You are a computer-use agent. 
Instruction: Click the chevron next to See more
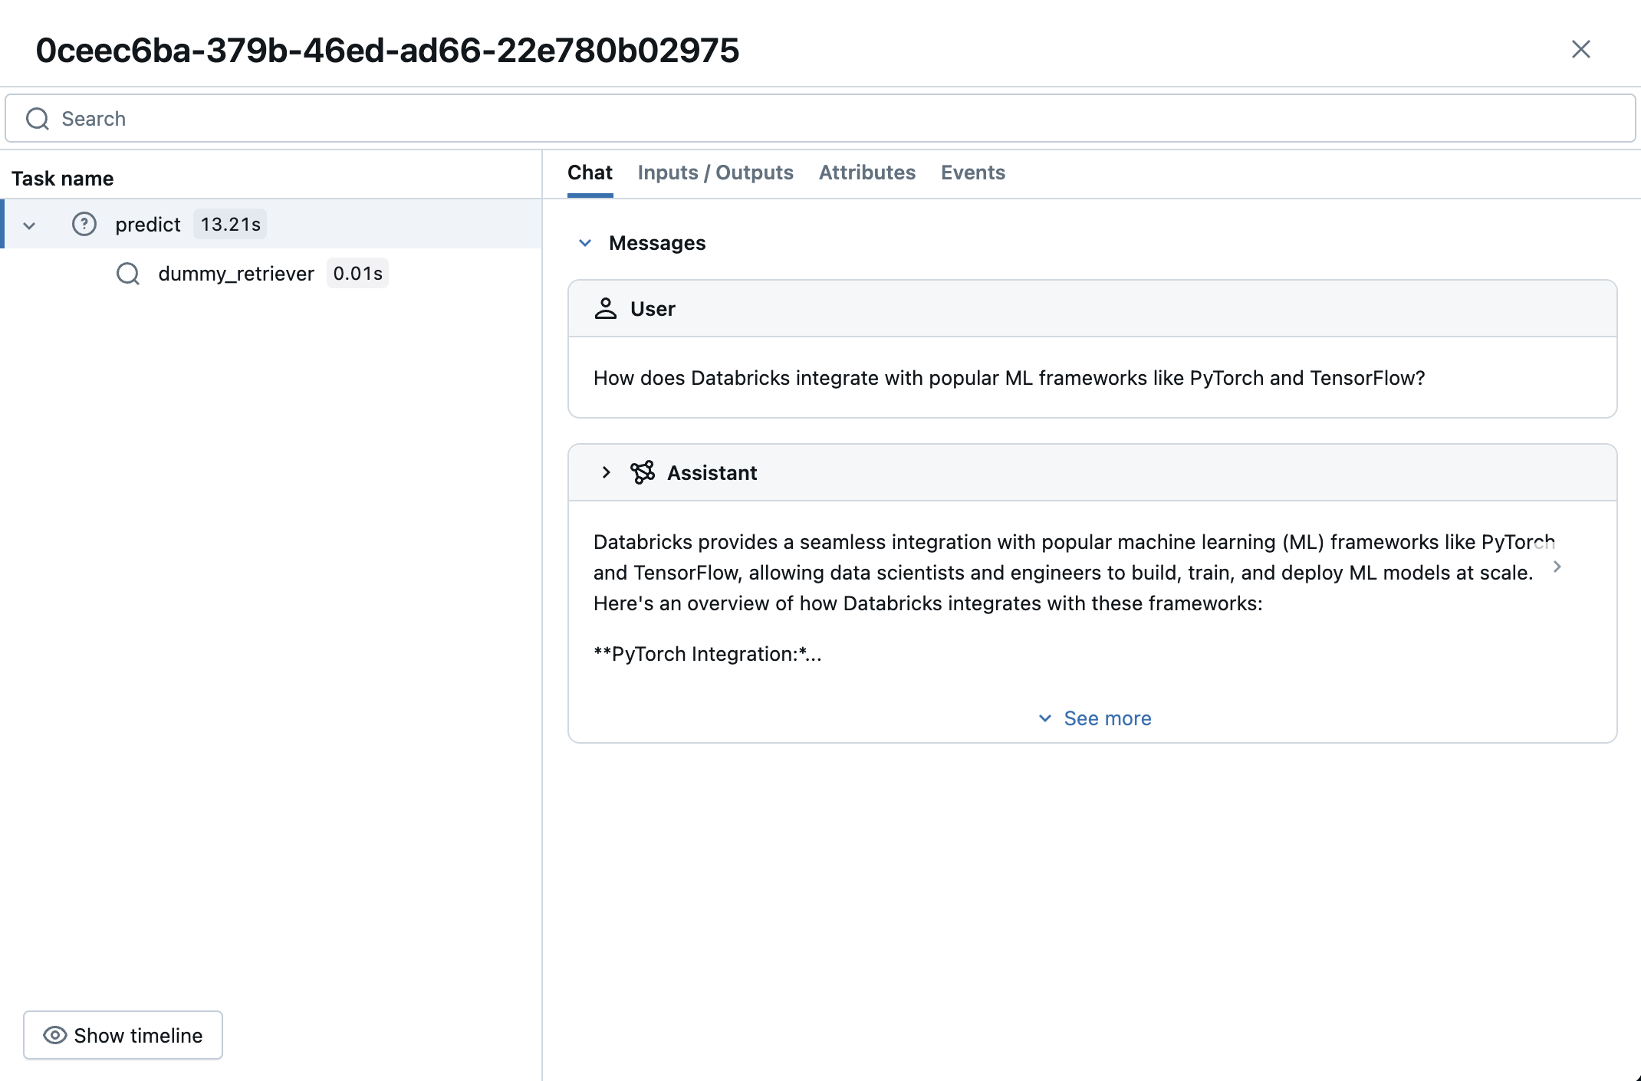tap(1044, 718)
